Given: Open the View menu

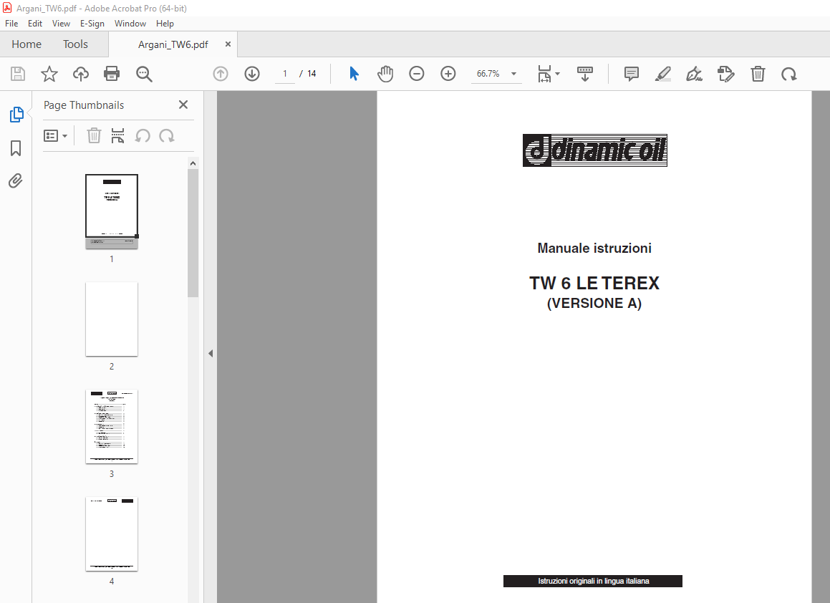Looking at the screenshot, I should point(61,24).
